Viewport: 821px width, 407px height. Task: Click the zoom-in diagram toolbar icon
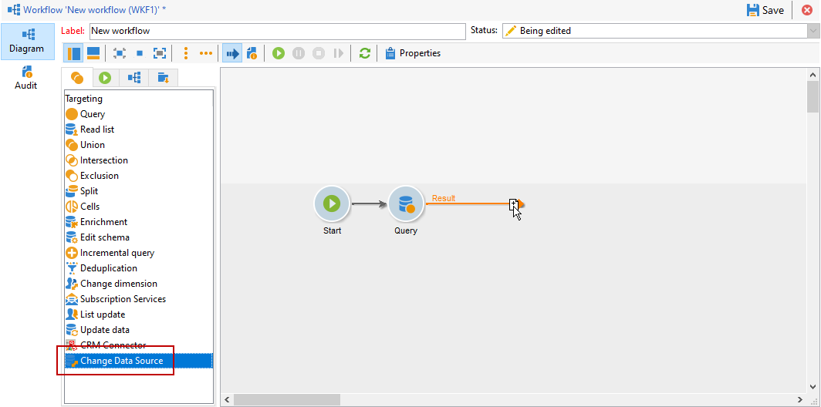coord(120,53)
